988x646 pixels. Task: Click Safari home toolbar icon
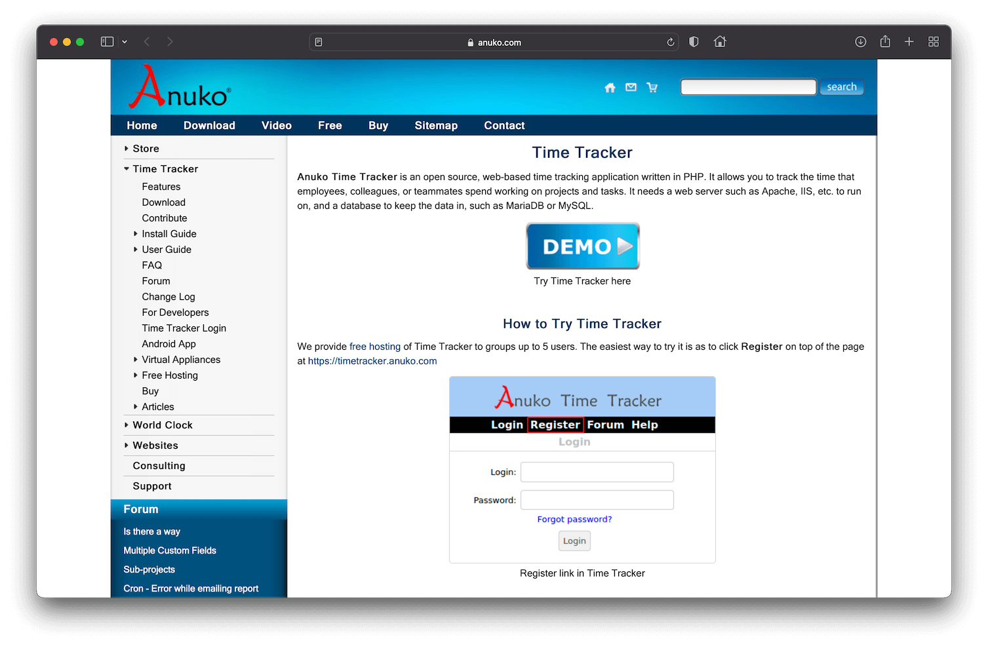(720, 42)
